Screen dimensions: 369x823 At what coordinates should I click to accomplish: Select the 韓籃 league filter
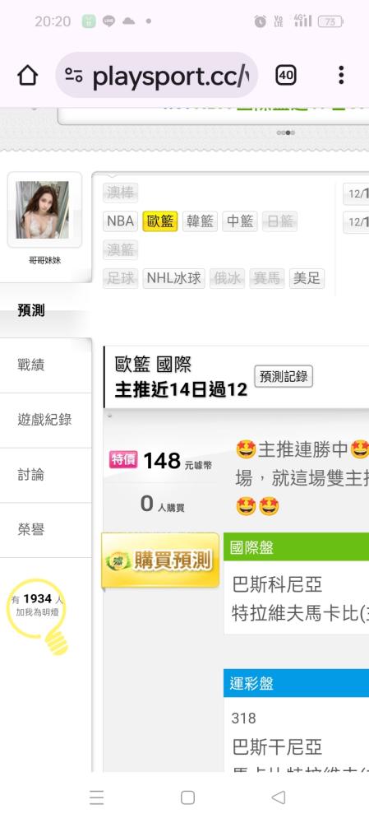pyautogui.click(x=200, y=221)
